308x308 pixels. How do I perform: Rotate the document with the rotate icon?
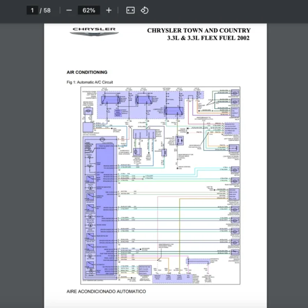click(145, 10)
